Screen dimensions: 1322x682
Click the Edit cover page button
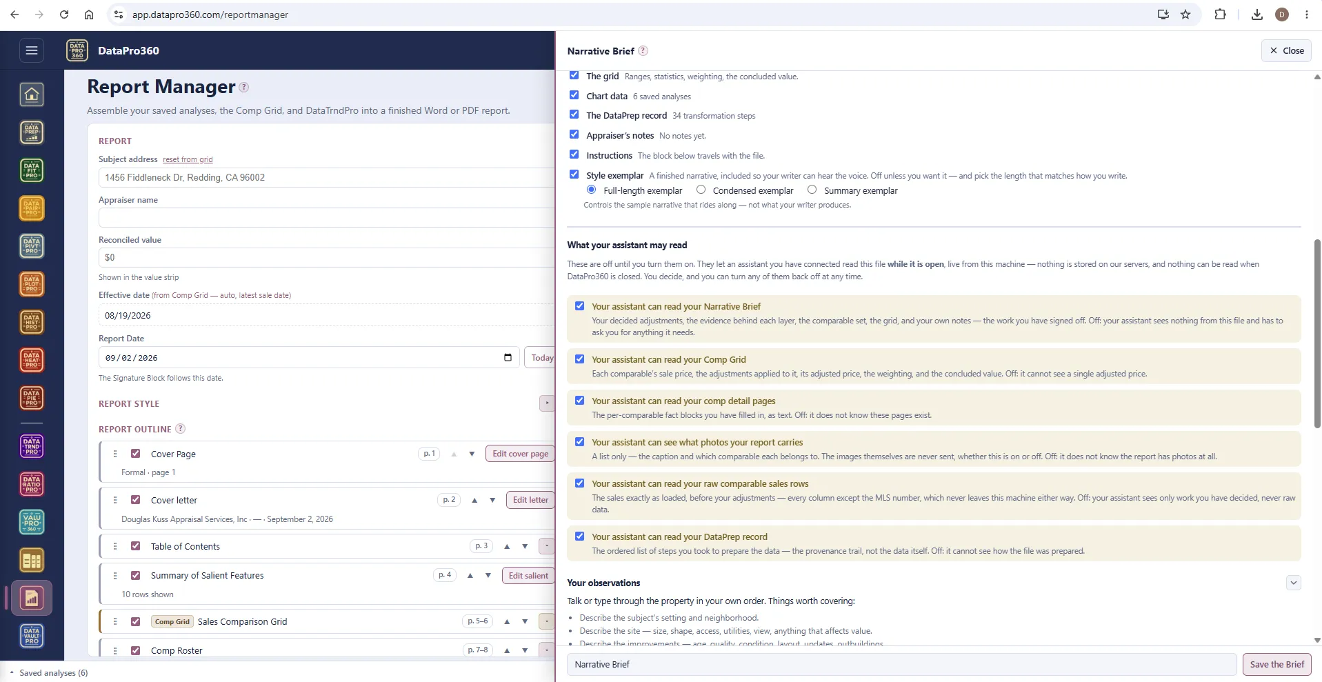(521, 454)
